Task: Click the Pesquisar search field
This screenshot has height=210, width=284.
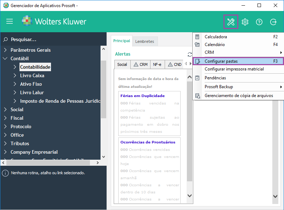Action: click(x=53, y=39)
